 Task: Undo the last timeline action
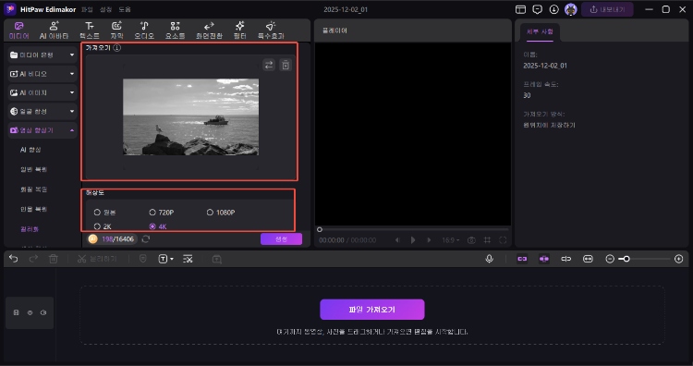[14, 259]
